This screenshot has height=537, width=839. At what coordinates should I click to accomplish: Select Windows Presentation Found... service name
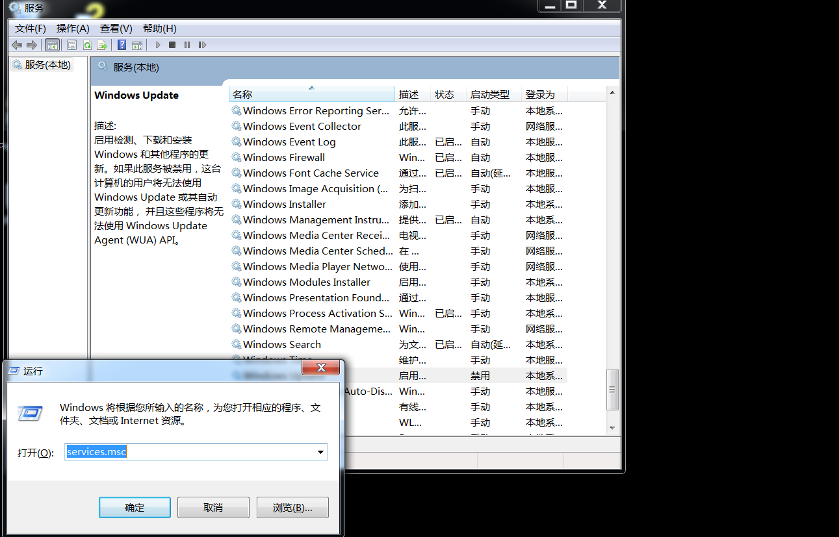(316, 297)
